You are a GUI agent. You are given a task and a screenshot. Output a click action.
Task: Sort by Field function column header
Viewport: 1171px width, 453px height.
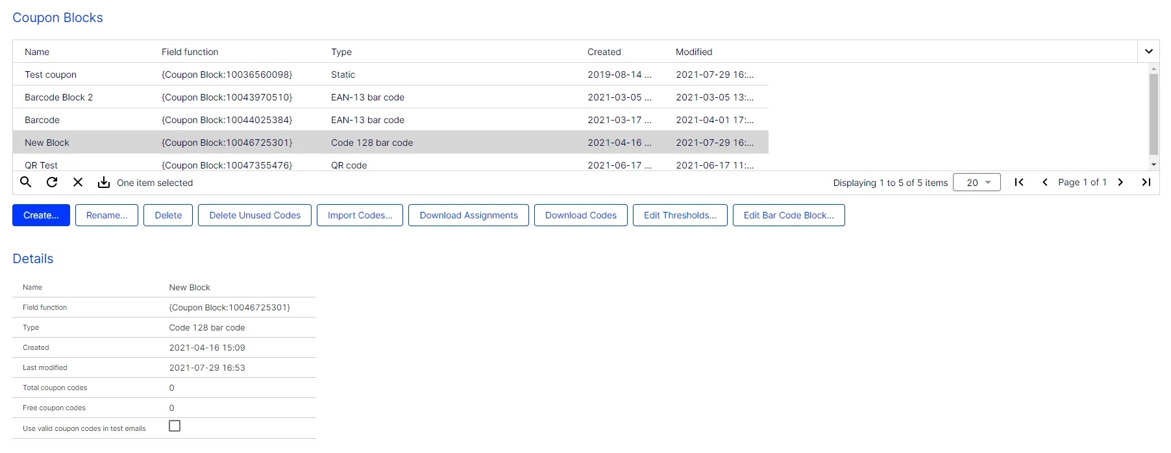190,52
